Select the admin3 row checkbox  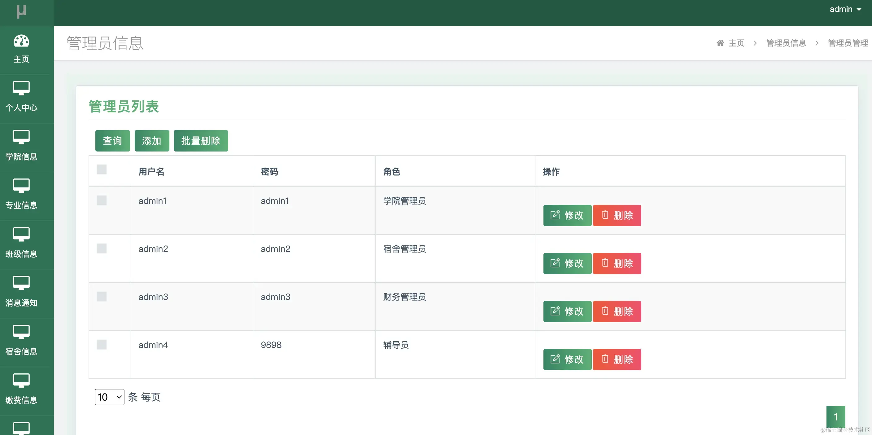[101, 297]
